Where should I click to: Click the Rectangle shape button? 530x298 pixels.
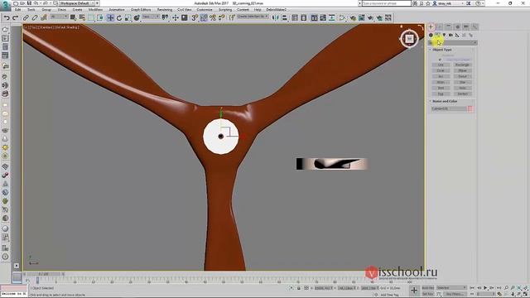click(x=462, y=65)
